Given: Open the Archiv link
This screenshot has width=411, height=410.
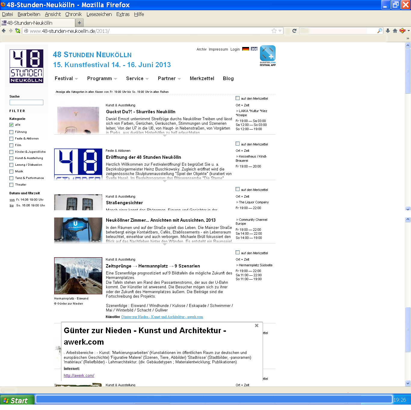Looking at the screenshot, I should tap(202, 49).
